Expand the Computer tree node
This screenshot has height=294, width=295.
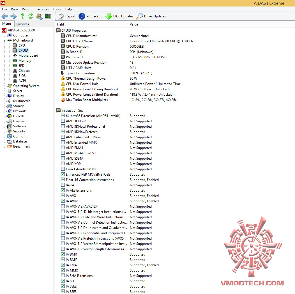[x=4, y=36]
